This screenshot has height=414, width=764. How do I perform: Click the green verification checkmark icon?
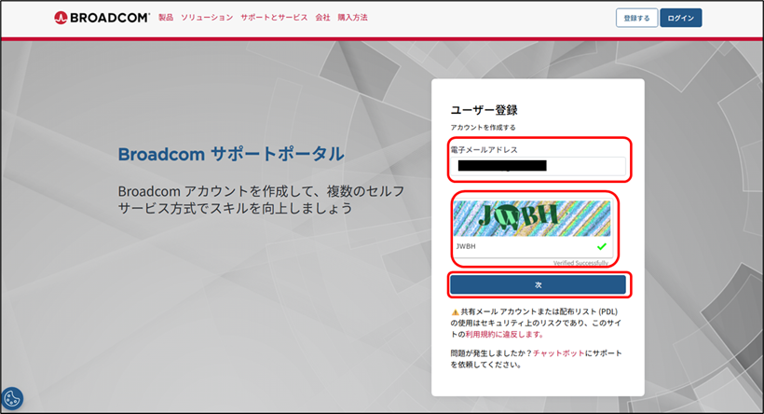point(602,246)
